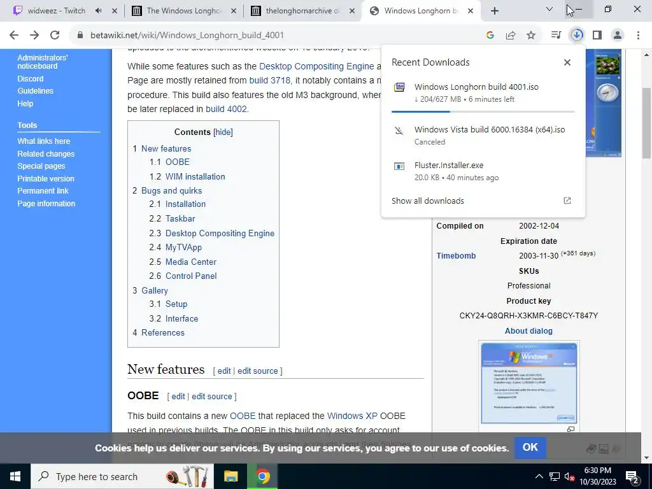Click the download progress bar for build 4001
This screenshot has width=652, height=489.
coord(483,111)
